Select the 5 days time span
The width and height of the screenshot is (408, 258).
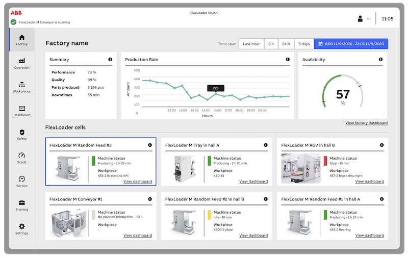point(304,44)
